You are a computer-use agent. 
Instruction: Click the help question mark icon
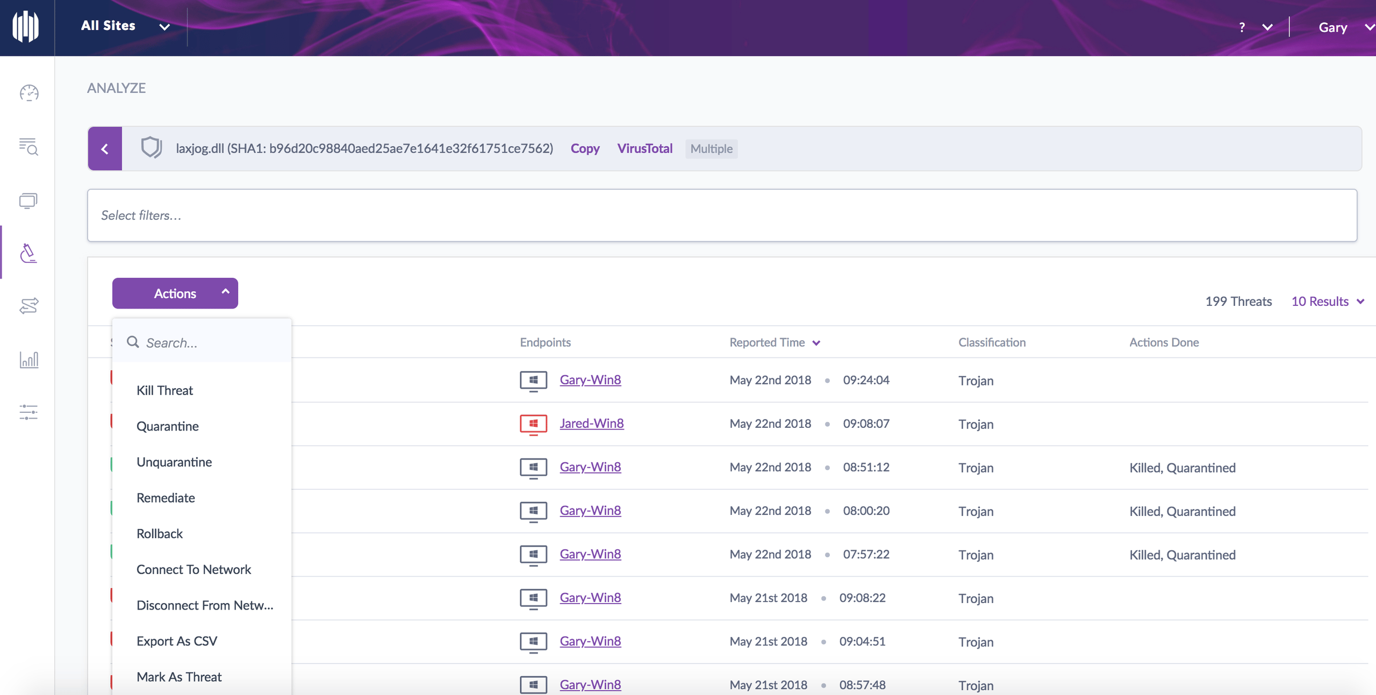(1242, 27)
